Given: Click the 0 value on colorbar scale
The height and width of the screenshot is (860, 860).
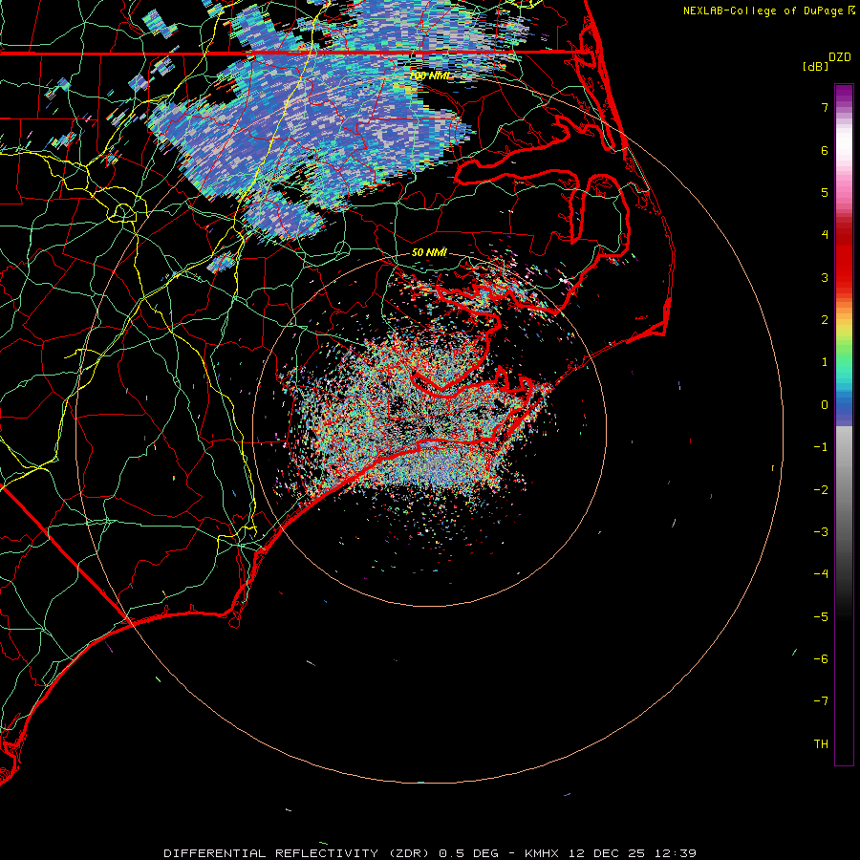Looking at the screenshot, I should click(825, 405).
